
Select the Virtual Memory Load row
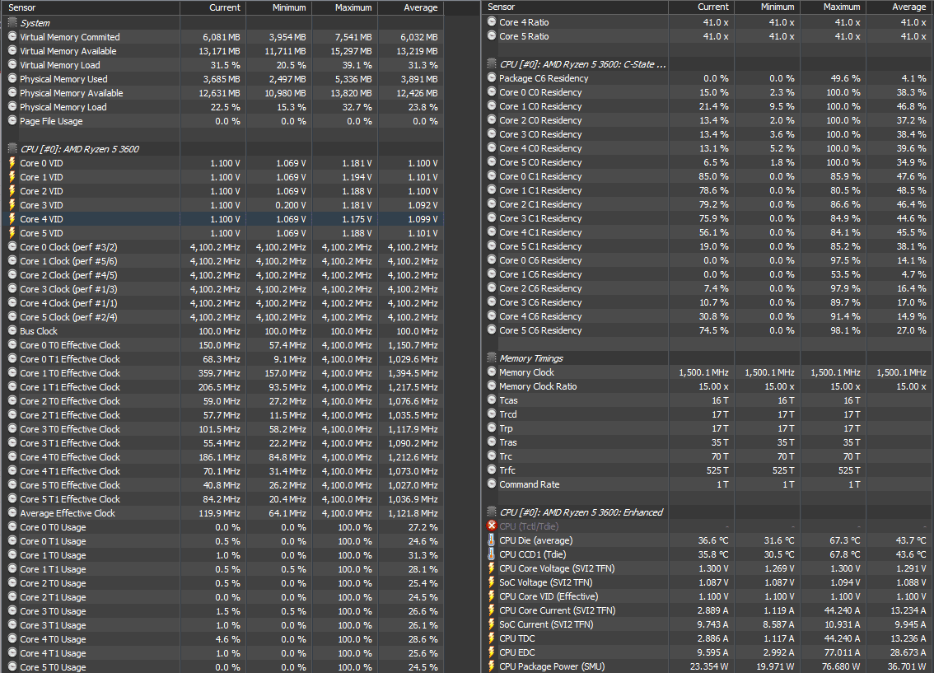[x=222, y=65]
